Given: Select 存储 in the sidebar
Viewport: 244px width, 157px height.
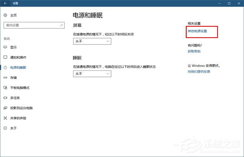Looking at the screenshot, I should pyautogui.click(x=13, y=78).
